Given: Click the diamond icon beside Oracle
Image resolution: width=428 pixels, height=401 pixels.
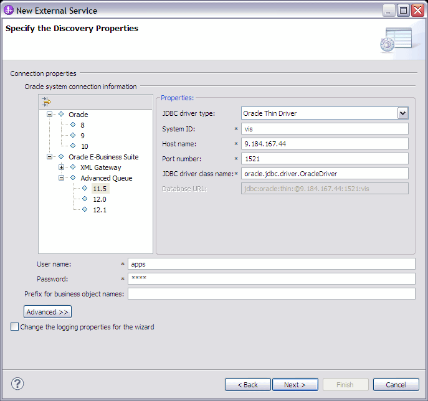Looking at the screenshot, I should (x=61, y=114).
